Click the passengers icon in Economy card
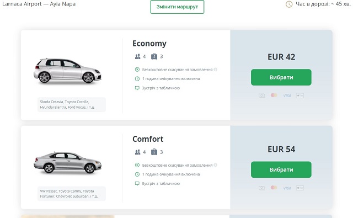 137,56
